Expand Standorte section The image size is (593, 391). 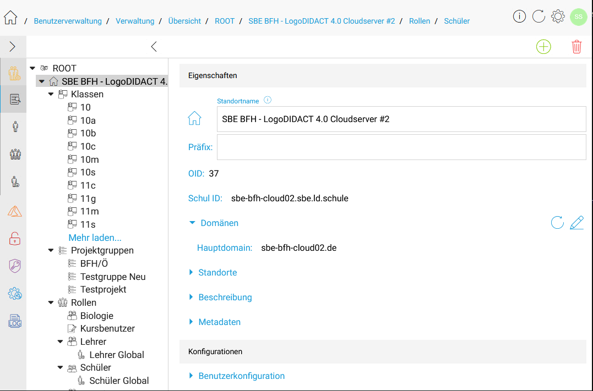click(x=191, y=272)
